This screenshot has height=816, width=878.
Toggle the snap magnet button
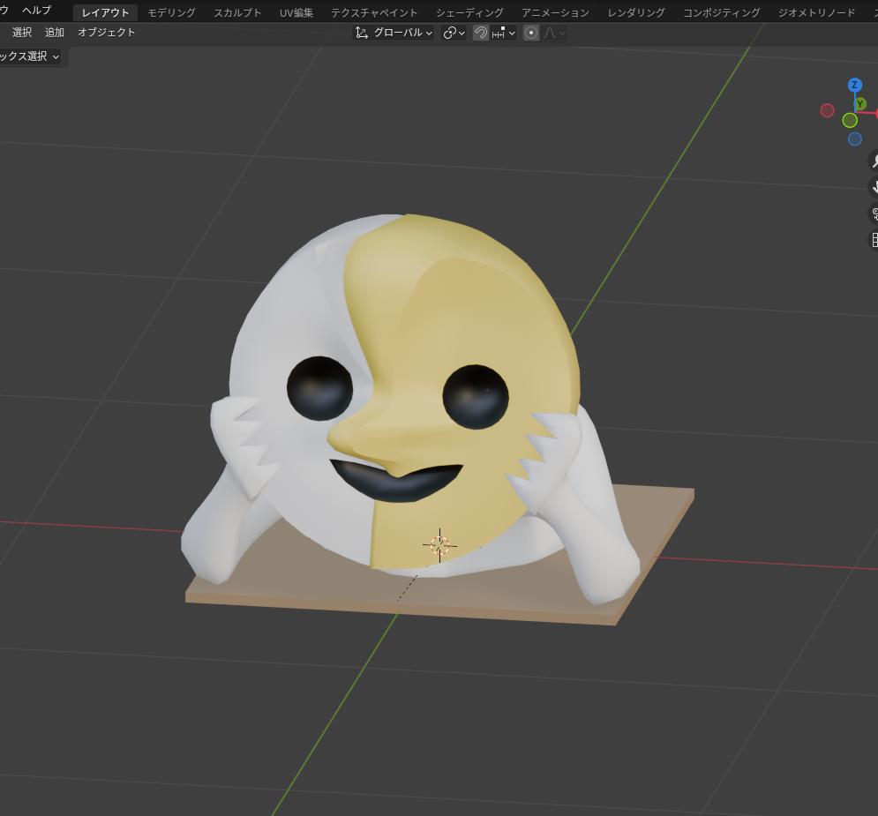[x=481, y=33]
